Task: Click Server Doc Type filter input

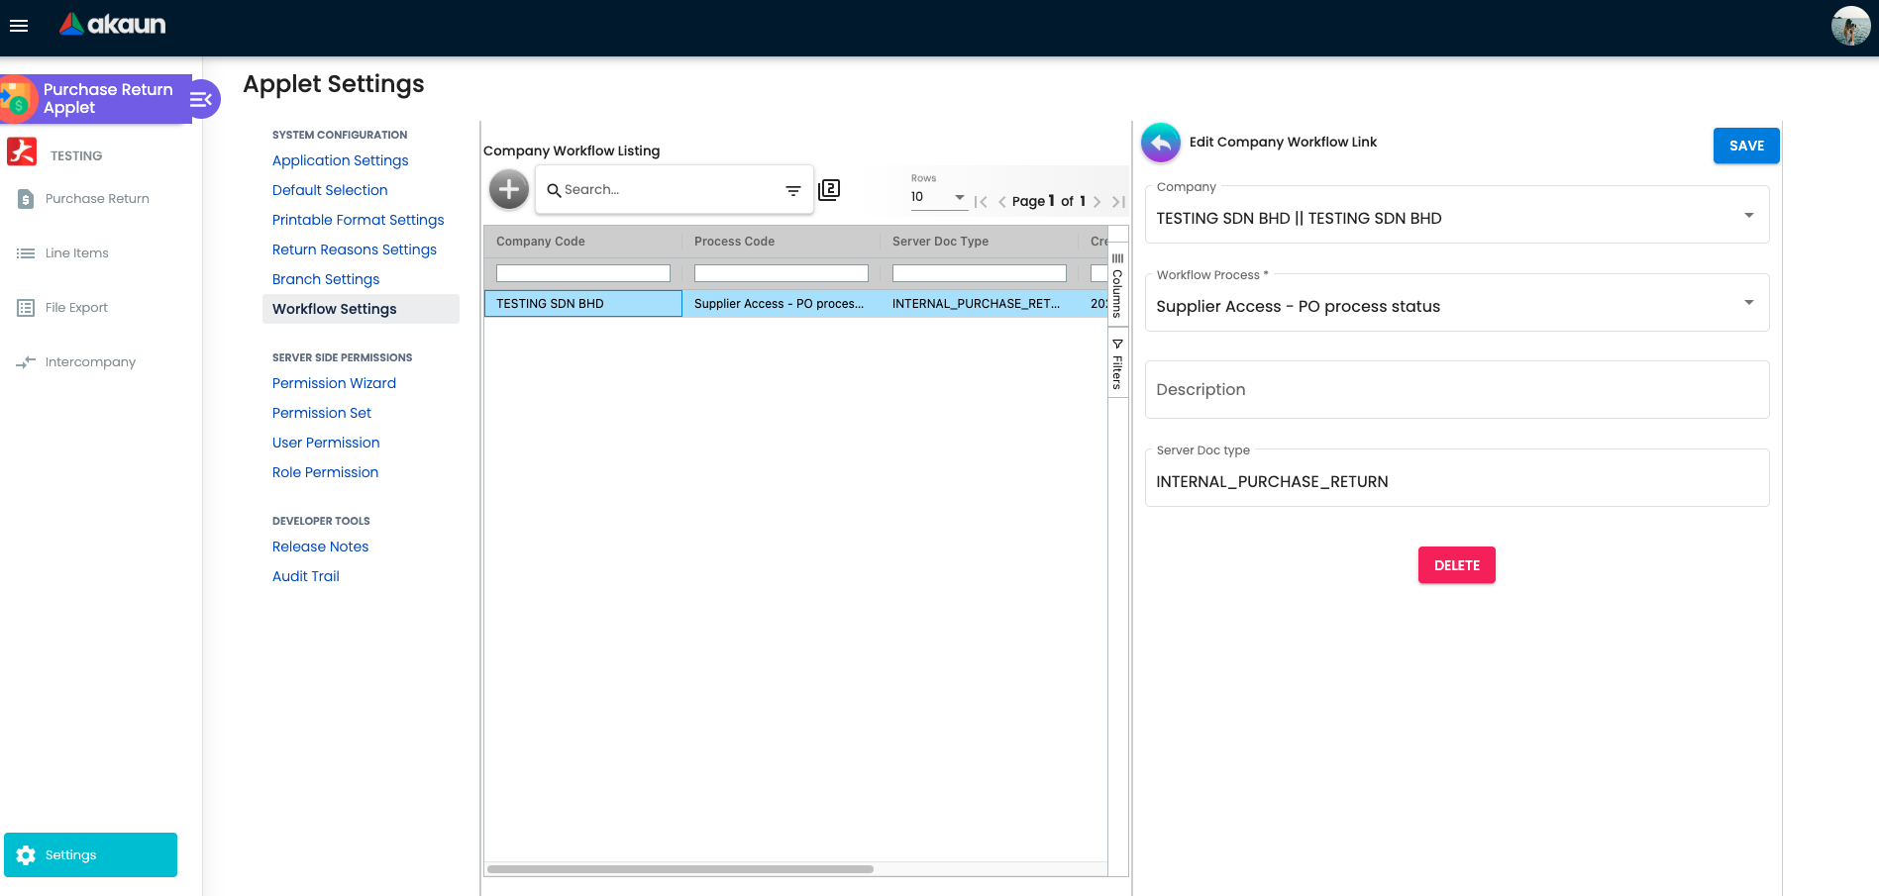Action: (980, 273)
